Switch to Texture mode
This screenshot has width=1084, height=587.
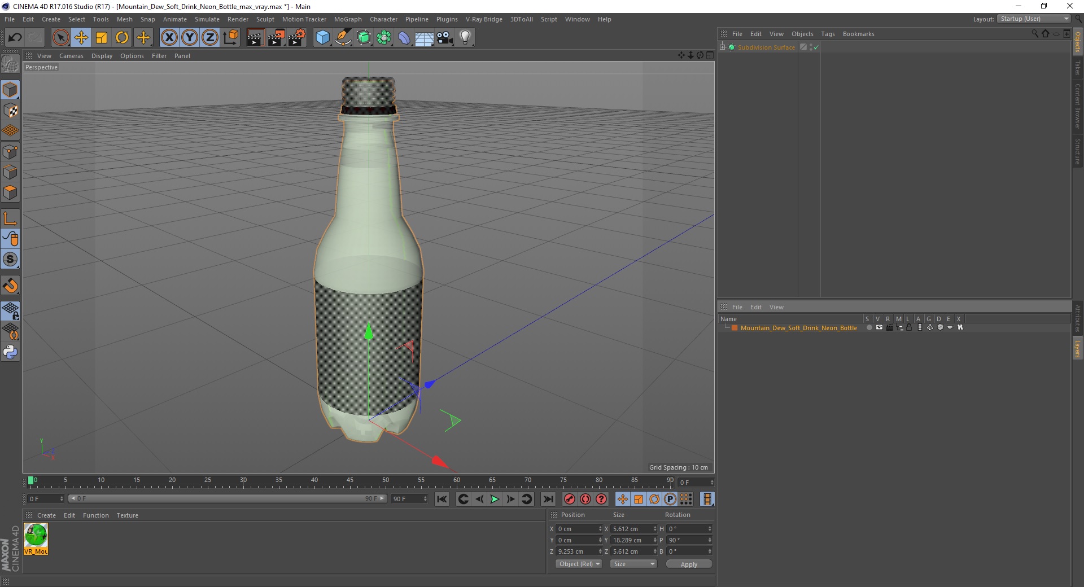(x=10, y=111)
